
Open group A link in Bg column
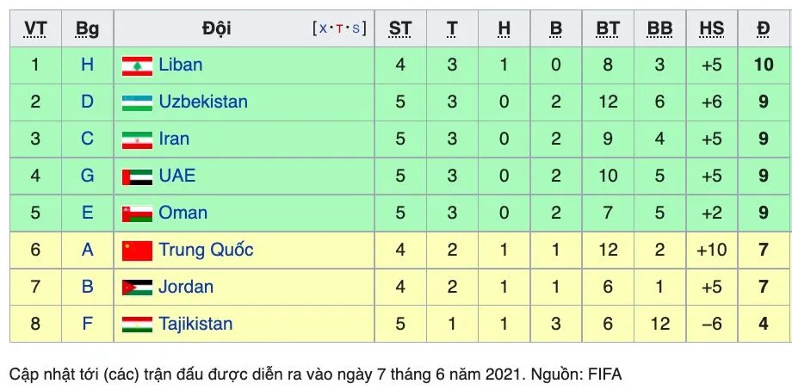[88, 250]
